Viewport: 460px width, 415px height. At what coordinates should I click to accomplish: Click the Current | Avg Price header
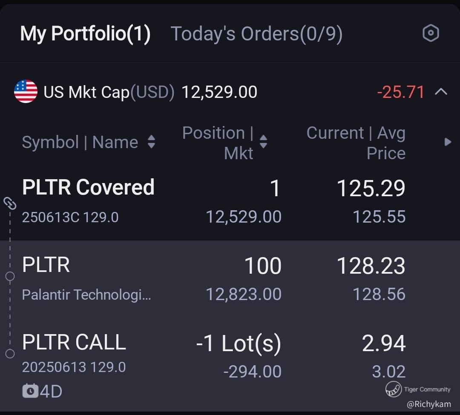coord(356,143)
